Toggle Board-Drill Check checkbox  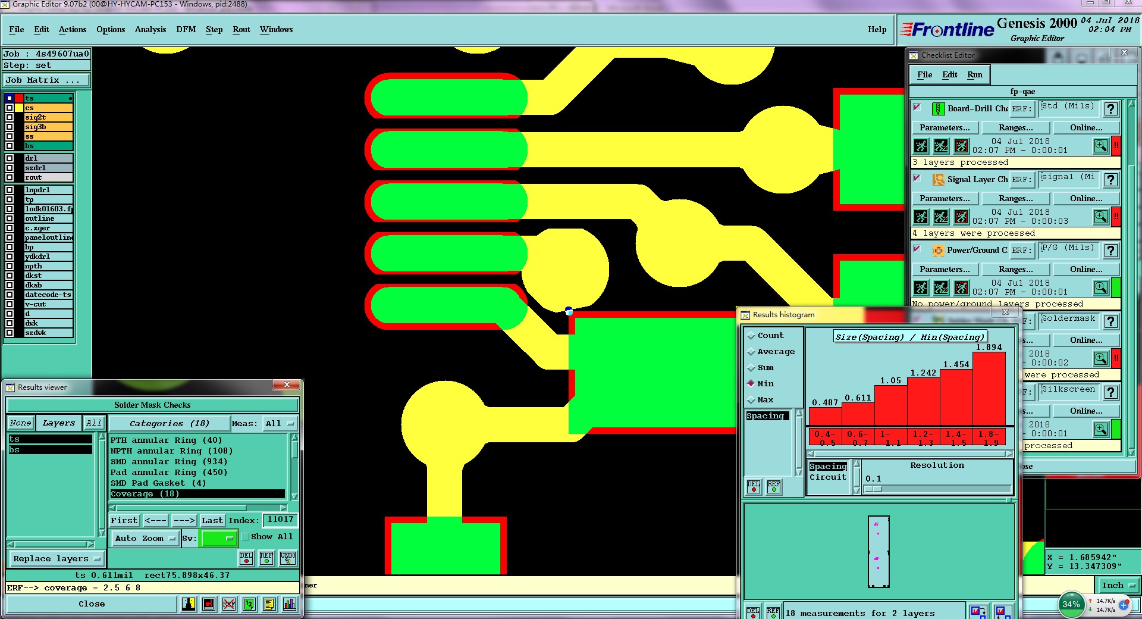tap(917, 107)
